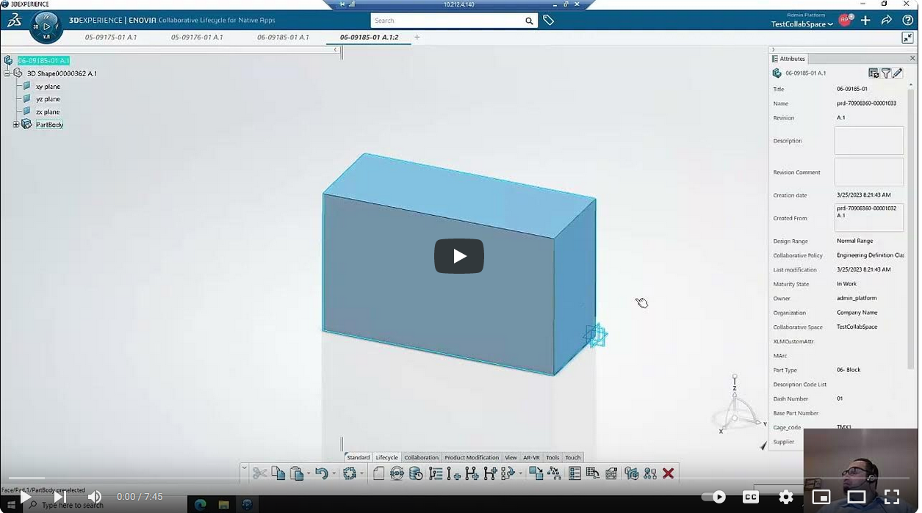The width and height of the screenshot is (922, 513).
Task: Click the Share arrow icon in top bar
Action: click(x=887, y=21)
